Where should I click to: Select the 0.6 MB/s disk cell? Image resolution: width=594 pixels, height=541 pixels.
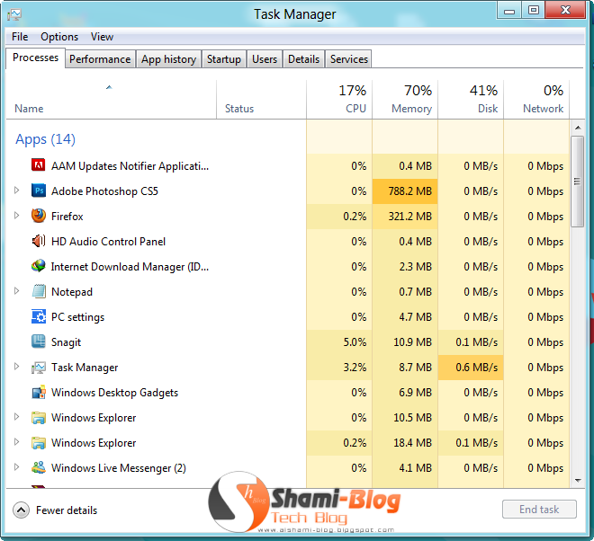click(x=471, y=368)
